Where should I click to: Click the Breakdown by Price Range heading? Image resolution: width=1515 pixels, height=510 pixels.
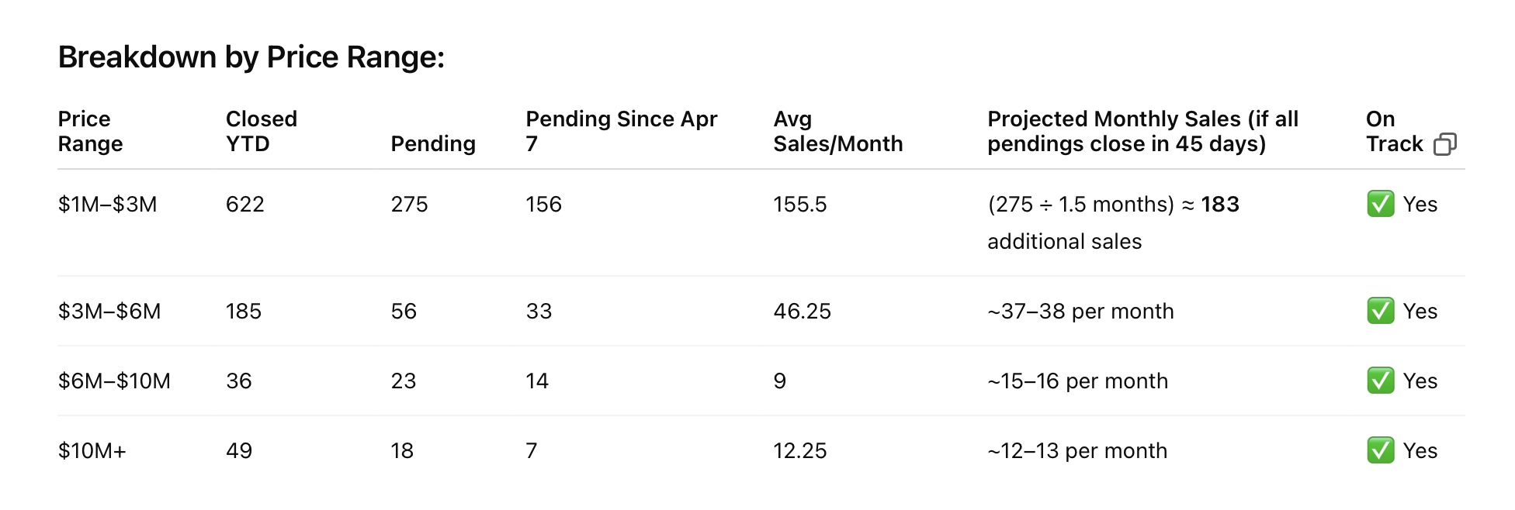point(251,57)
